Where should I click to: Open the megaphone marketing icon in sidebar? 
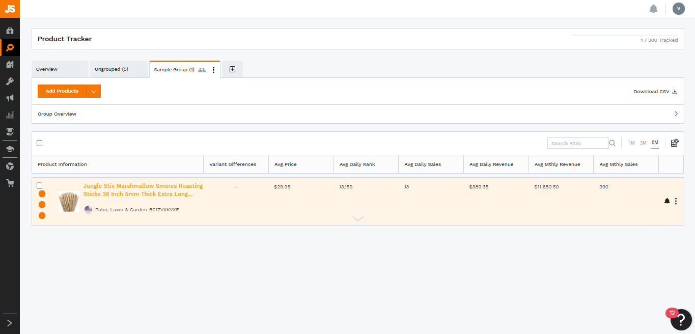[x=10, y=98]
